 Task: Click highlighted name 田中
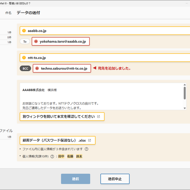pos(61,156)
